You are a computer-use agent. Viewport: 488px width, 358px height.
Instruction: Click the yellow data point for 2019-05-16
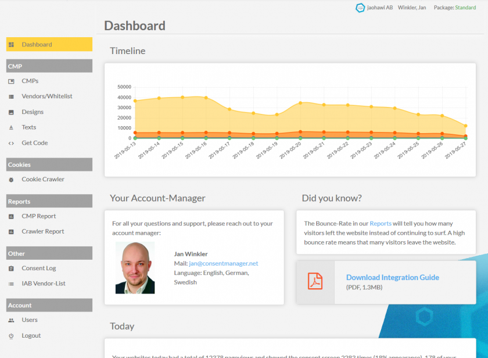pyautogui.click(x=206, y=98)
